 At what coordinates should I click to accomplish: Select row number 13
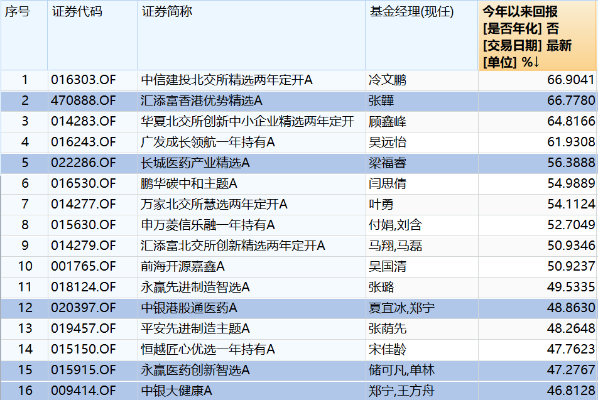tap(24, 328)
